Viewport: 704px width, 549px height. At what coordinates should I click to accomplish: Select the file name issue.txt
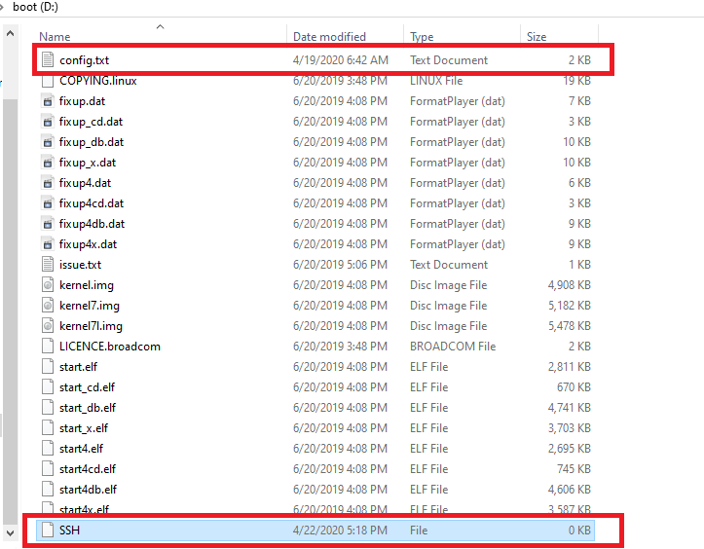(81, 265)
